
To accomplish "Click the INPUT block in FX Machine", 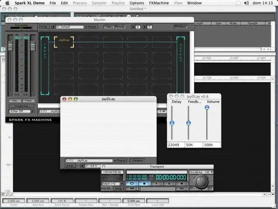I will (45, 66).
